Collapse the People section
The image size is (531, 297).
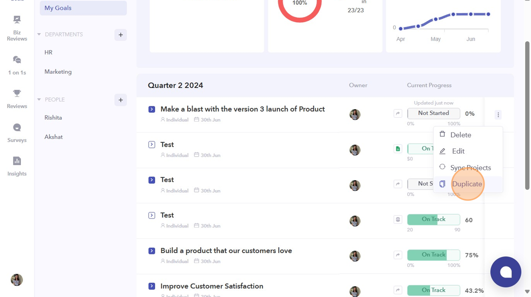pyautogui.click(x=39, y=100)
